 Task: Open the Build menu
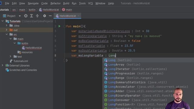pyautogui.click(x=66, y=3)
